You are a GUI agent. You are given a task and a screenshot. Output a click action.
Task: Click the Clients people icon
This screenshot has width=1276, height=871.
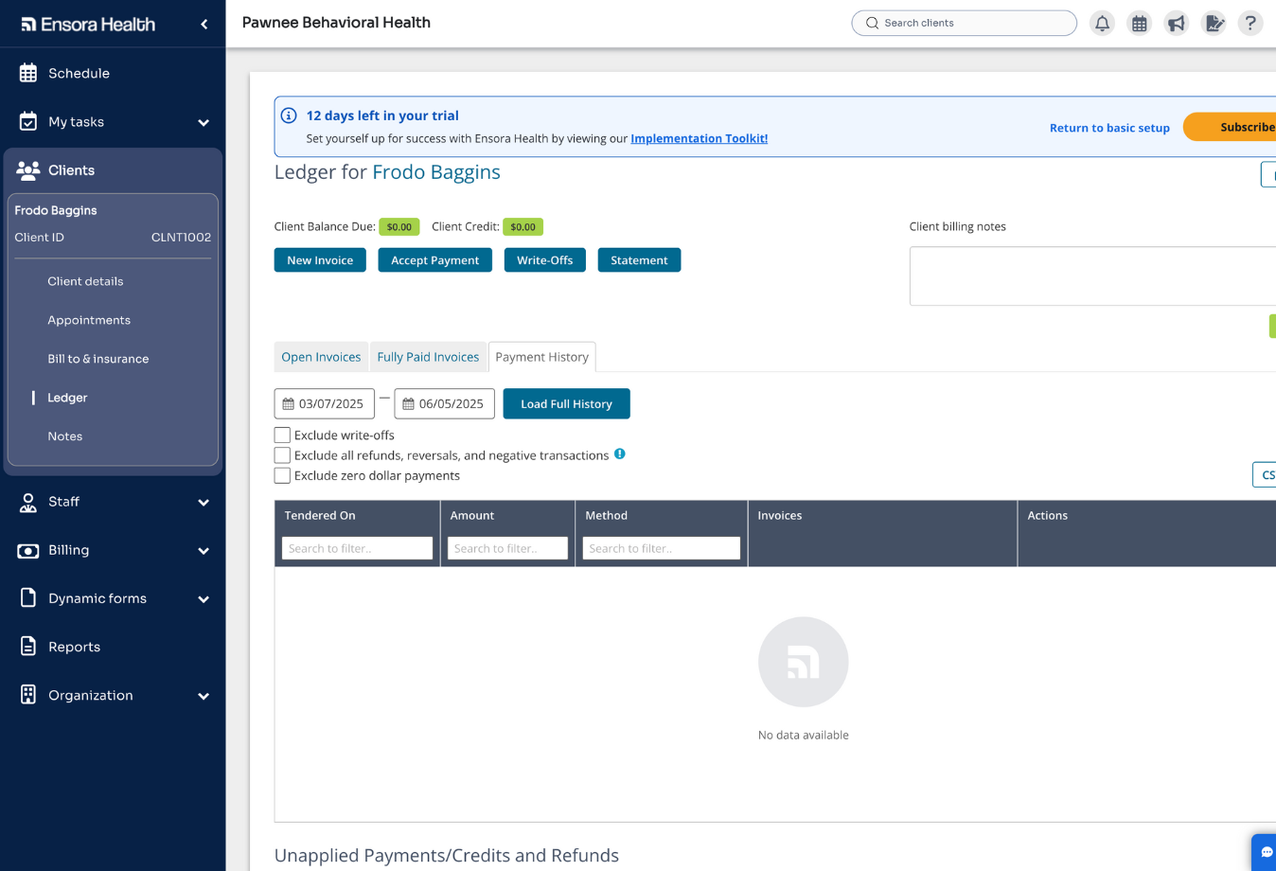(28, 170)
